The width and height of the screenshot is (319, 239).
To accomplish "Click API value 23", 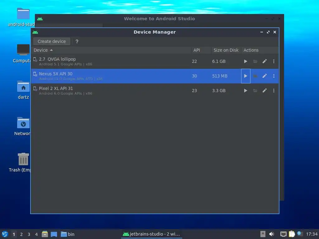I will [194, 91].
